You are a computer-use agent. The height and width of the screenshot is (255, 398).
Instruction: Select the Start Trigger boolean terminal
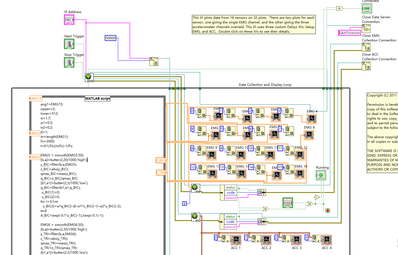pos(69,44)
